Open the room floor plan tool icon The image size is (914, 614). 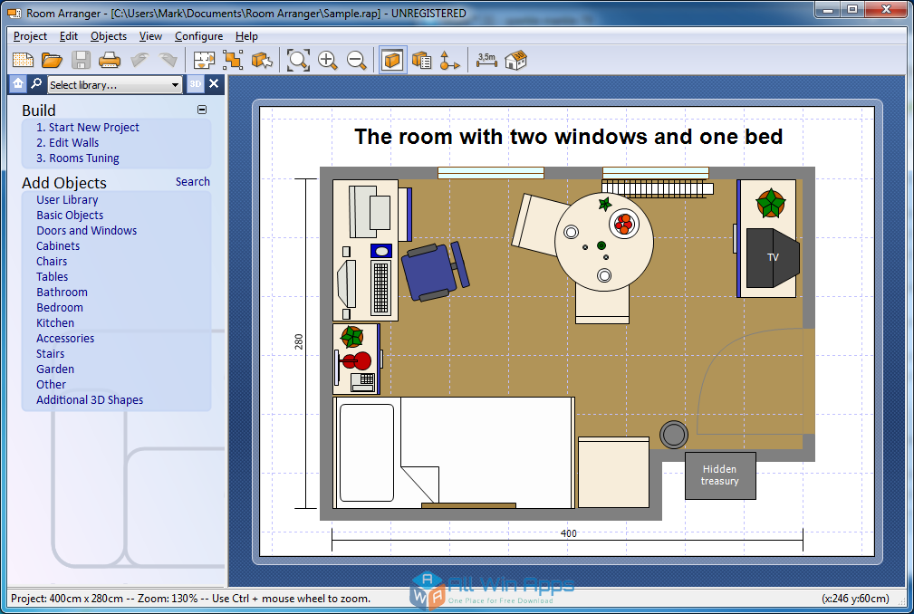pyautogui.click(x=204, y=60)
